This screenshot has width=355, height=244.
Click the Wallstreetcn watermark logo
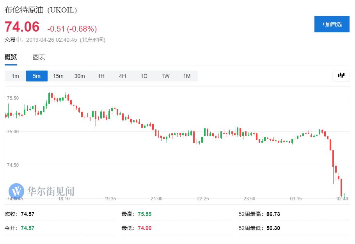(x=41, y=191)
